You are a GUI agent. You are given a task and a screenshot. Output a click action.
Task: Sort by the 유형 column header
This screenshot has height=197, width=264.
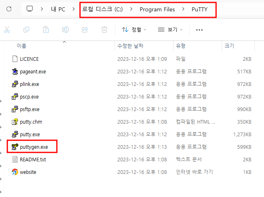(180, 46)
